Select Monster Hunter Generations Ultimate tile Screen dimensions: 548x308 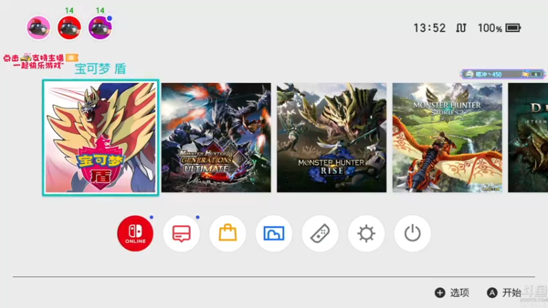pos(216,138)
